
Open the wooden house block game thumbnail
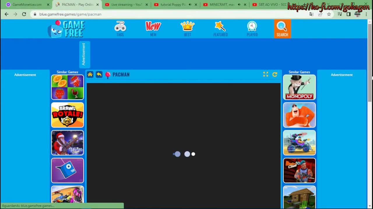299,197
